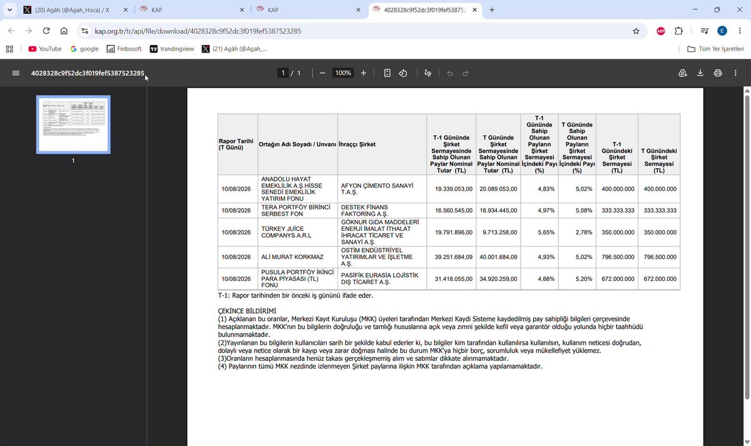Reload the current page

[46, 31]
